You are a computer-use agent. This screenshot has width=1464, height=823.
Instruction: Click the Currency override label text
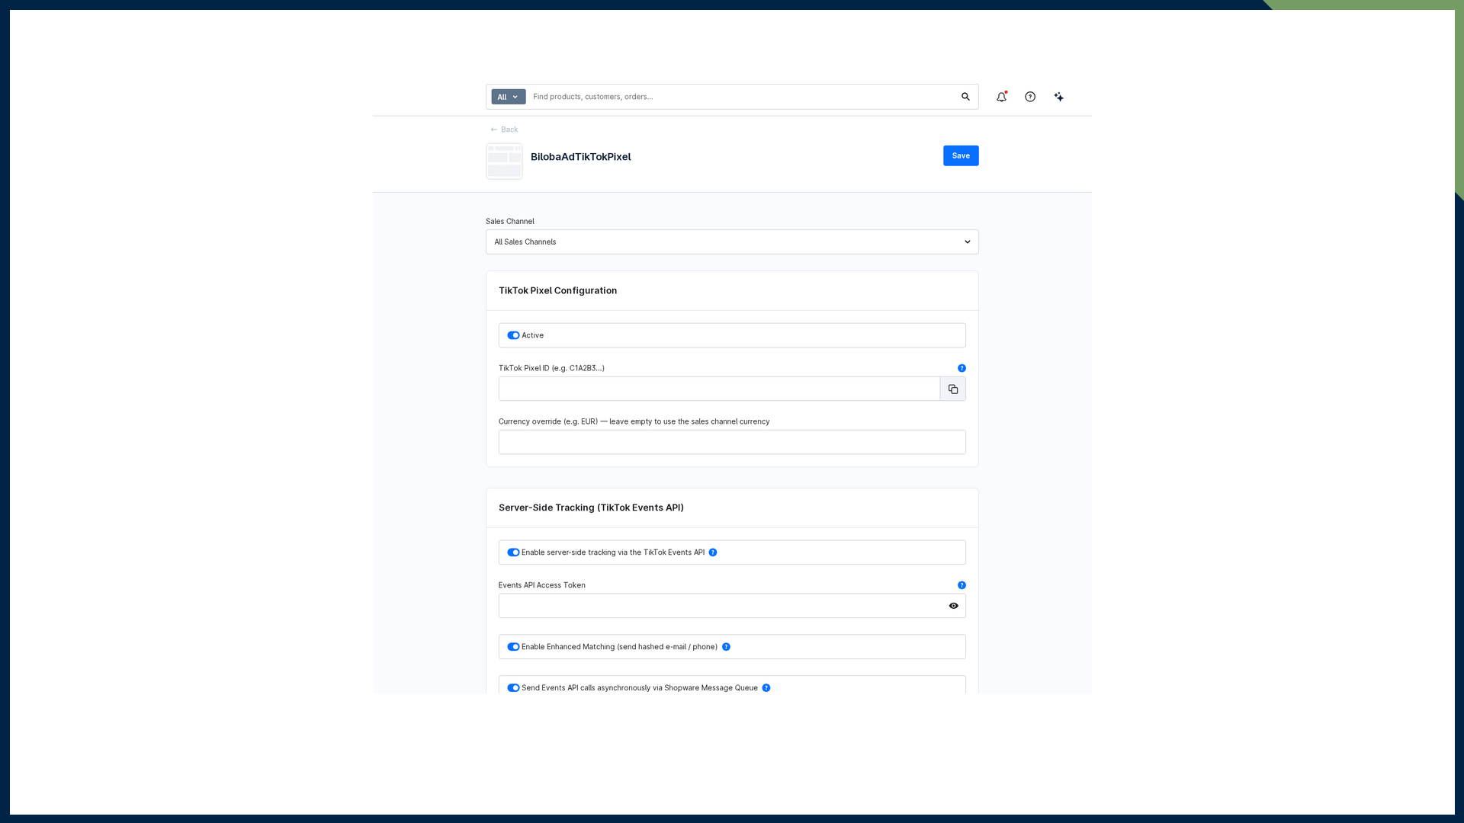pos(634,421)
